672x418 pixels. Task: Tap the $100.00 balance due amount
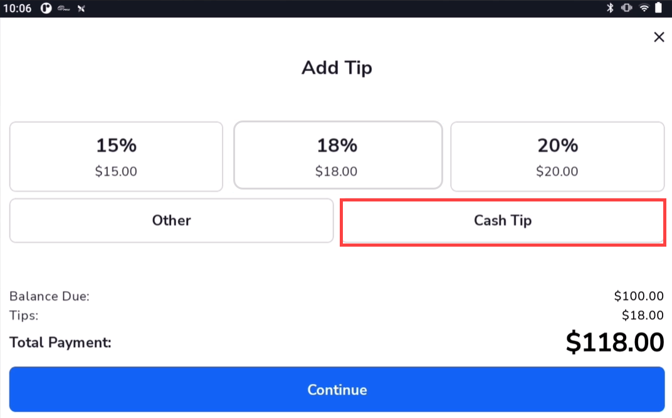638,296
